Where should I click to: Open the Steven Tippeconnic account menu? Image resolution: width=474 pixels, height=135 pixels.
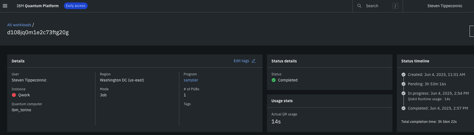[x=445, y=6]
